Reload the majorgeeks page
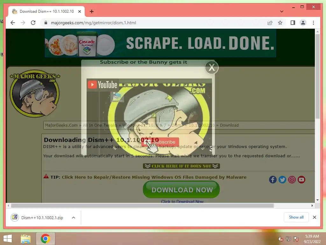 pyautogui.click(x=33, y=23)
